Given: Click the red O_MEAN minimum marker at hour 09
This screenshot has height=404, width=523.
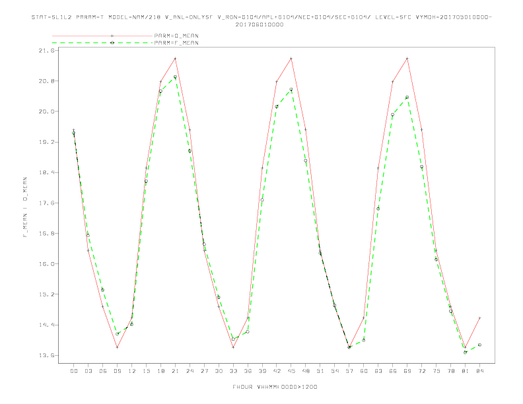Looking at the screenshot, I should [117, 347].
